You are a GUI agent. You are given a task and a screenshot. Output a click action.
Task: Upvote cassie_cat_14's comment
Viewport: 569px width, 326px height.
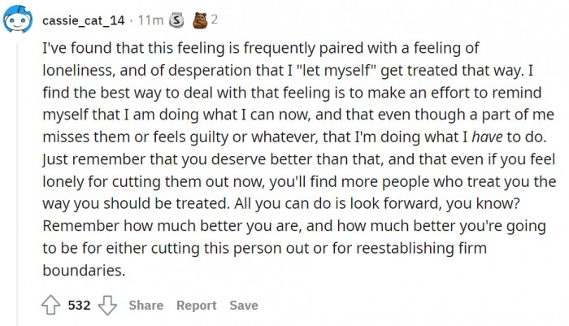click(x=50, y=305)
